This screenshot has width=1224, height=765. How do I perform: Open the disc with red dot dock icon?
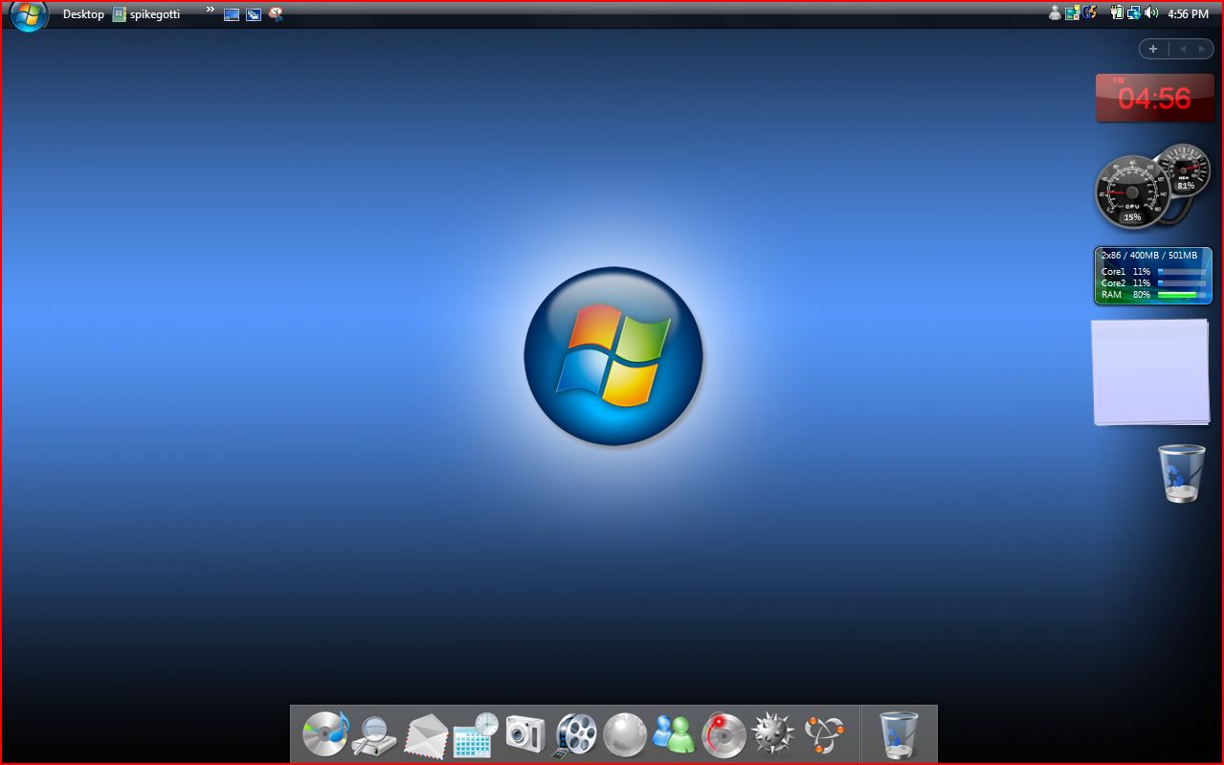coord(724,734)
